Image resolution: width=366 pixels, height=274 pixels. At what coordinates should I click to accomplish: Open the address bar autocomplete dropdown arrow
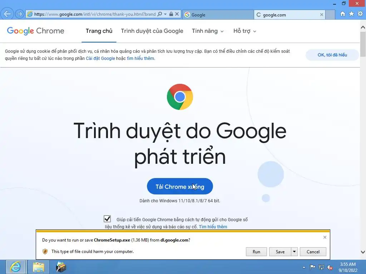pyautogui.click(x=165, y=14)
